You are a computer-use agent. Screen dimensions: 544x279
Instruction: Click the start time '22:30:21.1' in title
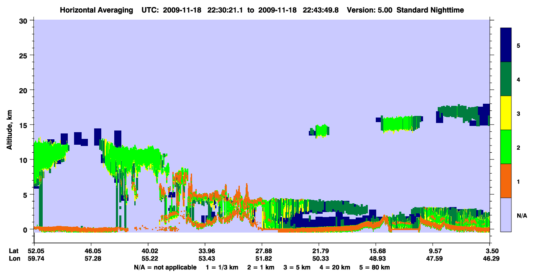point(226,10)
